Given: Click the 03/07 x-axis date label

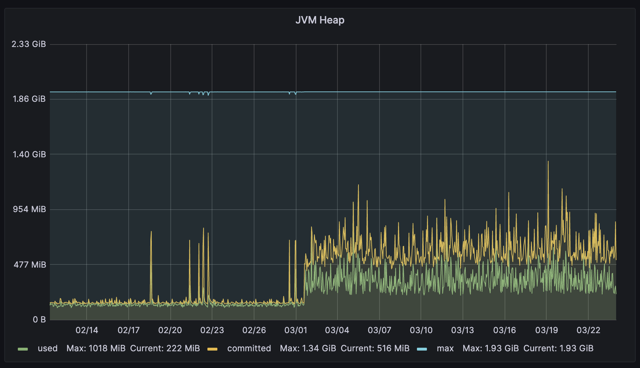Looking at the screenshot, I should (380, 330).
